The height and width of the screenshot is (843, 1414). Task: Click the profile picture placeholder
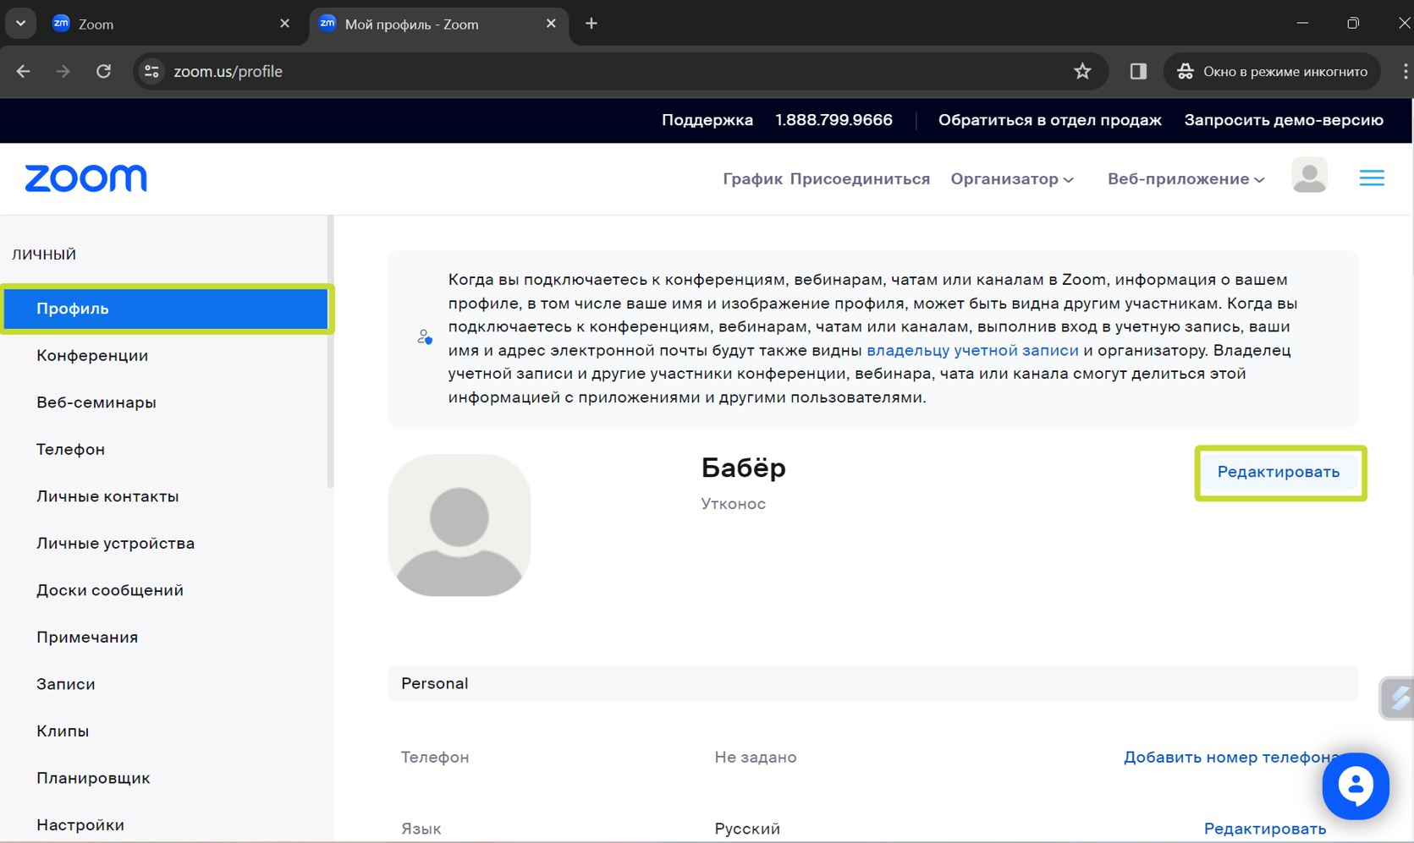(459, 525)
